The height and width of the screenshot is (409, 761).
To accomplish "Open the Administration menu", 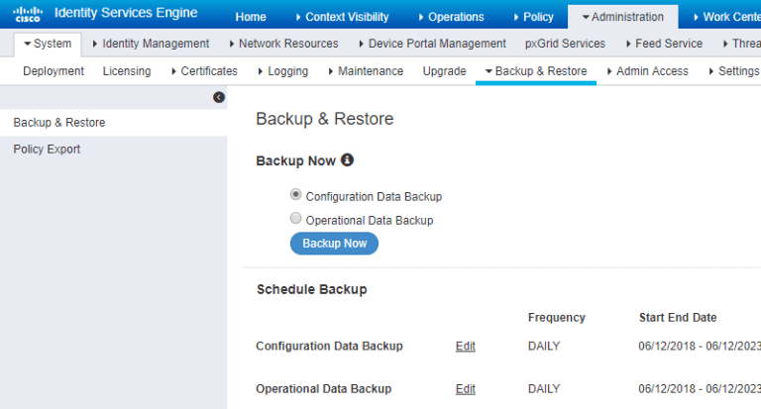I will (622, 17).
